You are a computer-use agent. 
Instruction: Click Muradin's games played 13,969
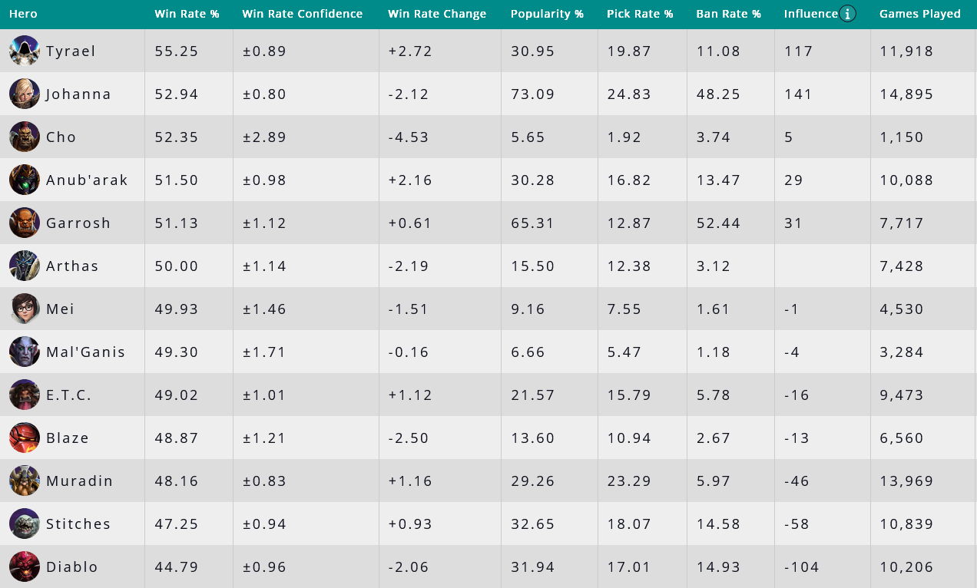pyautogui.click(x=906, y=481)
